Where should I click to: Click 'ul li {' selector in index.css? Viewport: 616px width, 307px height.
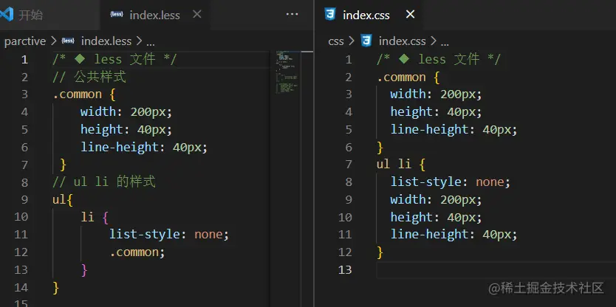401,165
